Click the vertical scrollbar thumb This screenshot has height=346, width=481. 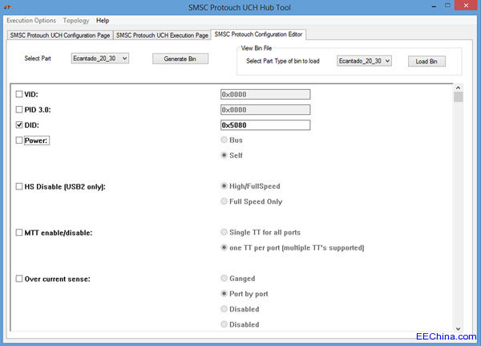(459, 97)
